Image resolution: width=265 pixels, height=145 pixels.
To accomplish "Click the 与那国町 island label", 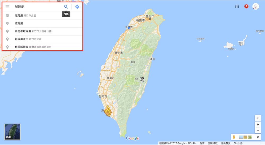I will 200,39.
